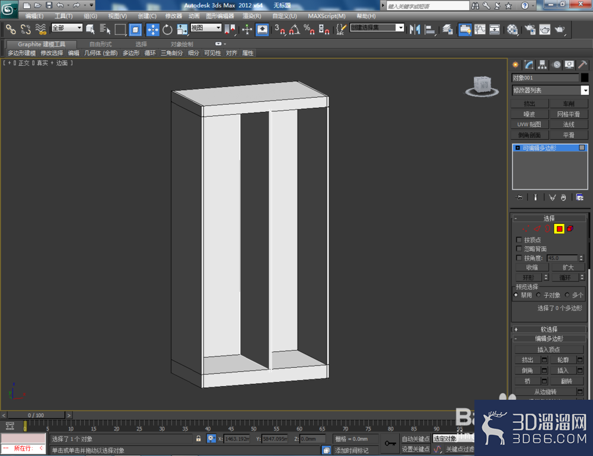Open 修改器列表 dropdown
593x456 pixels.
585,90
